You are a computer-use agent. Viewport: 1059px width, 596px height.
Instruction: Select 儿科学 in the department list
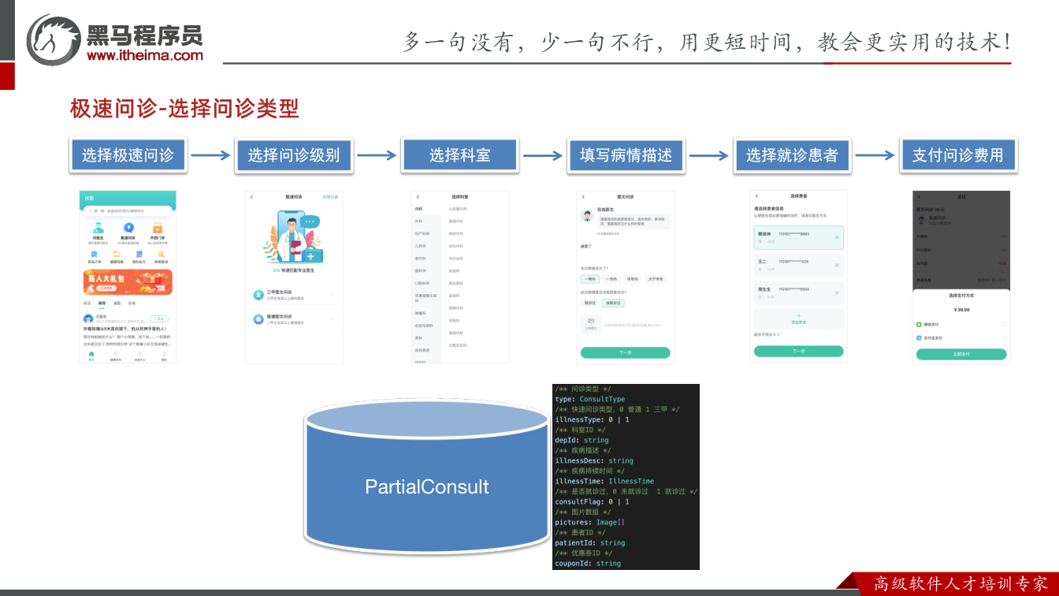420,246
